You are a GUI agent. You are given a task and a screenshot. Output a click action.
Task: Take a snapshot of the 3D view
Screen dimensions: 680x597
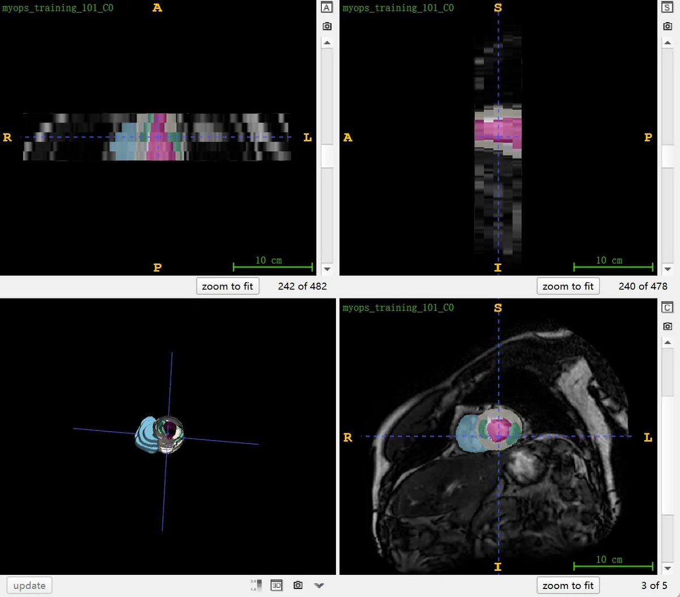pos(298,585)
